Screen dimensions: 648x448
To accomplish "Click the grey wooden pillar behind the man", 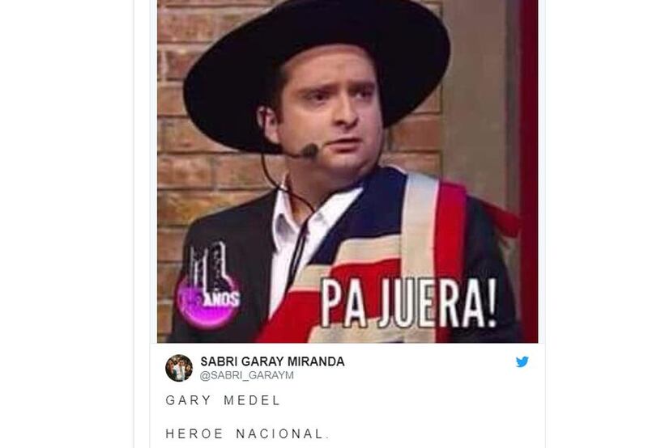I will 475,104.
